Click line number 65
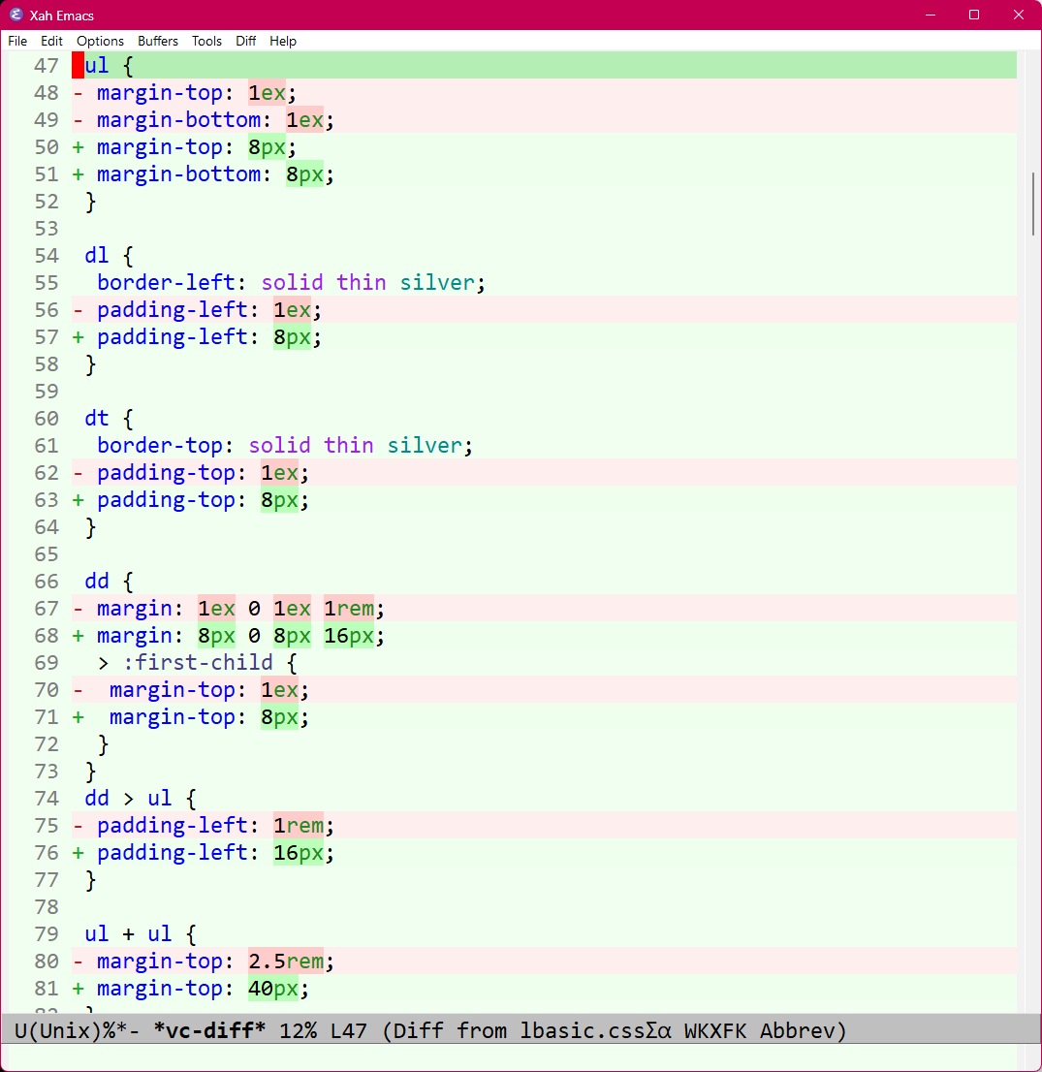The image size is (1042, 1072). pos(47,553)
